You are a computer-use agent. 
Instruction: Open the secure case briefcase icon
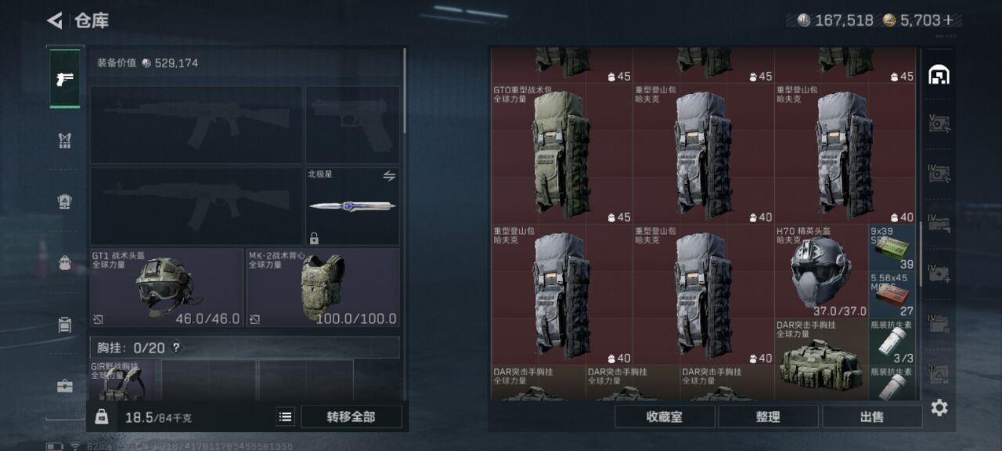tap(65, 386)
